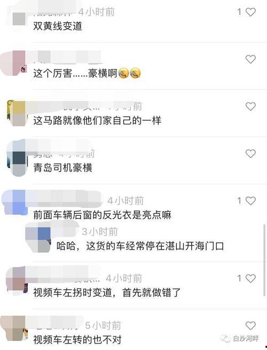The image size is (267, 350).
Task: Like the comment 青岛司机豪横
Action: [x=250, y=154]
